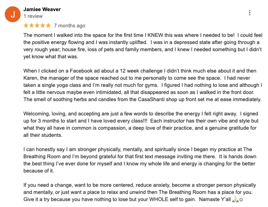Click the '1 review' count label

33,16
